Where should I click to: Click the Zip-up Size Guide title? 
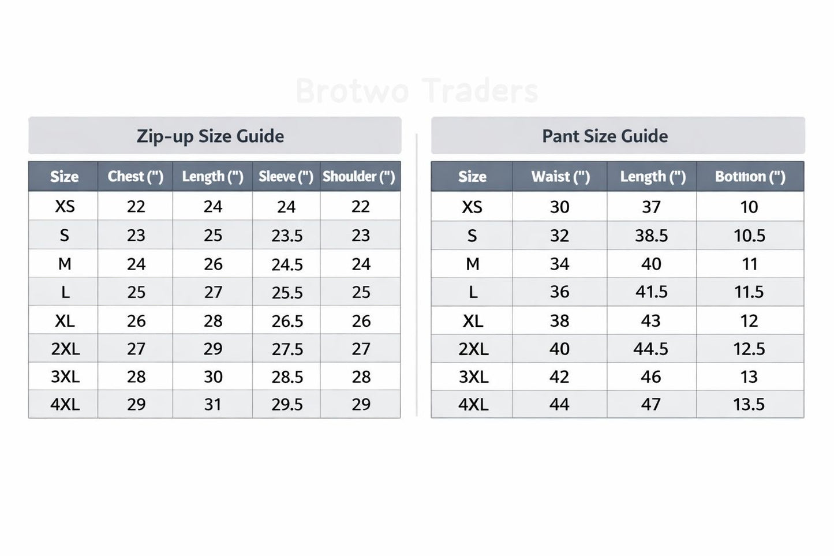[x=210, y=136]
